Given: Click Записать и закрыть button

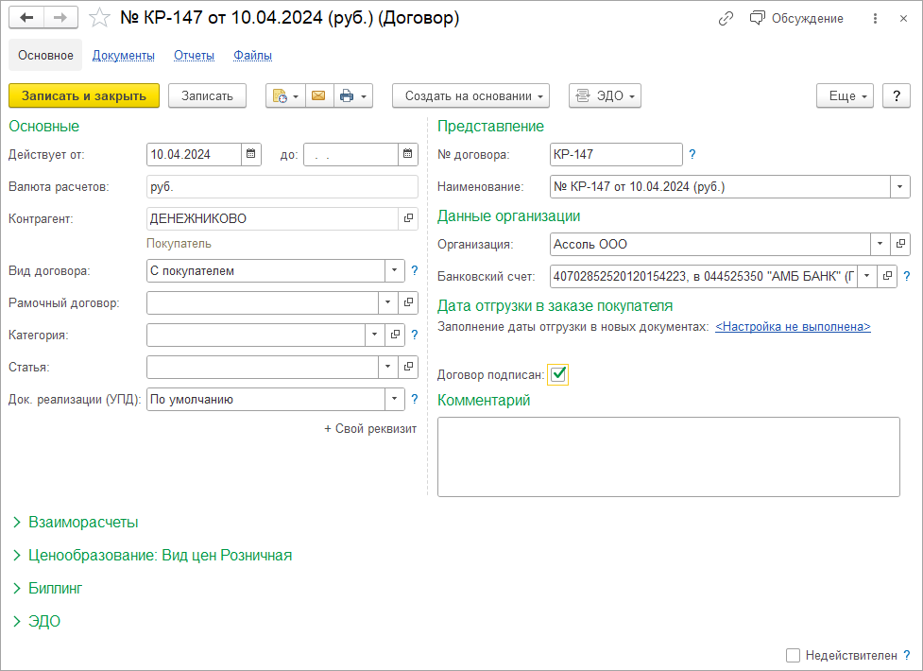Looking at the screenshot, I should 83,95.
